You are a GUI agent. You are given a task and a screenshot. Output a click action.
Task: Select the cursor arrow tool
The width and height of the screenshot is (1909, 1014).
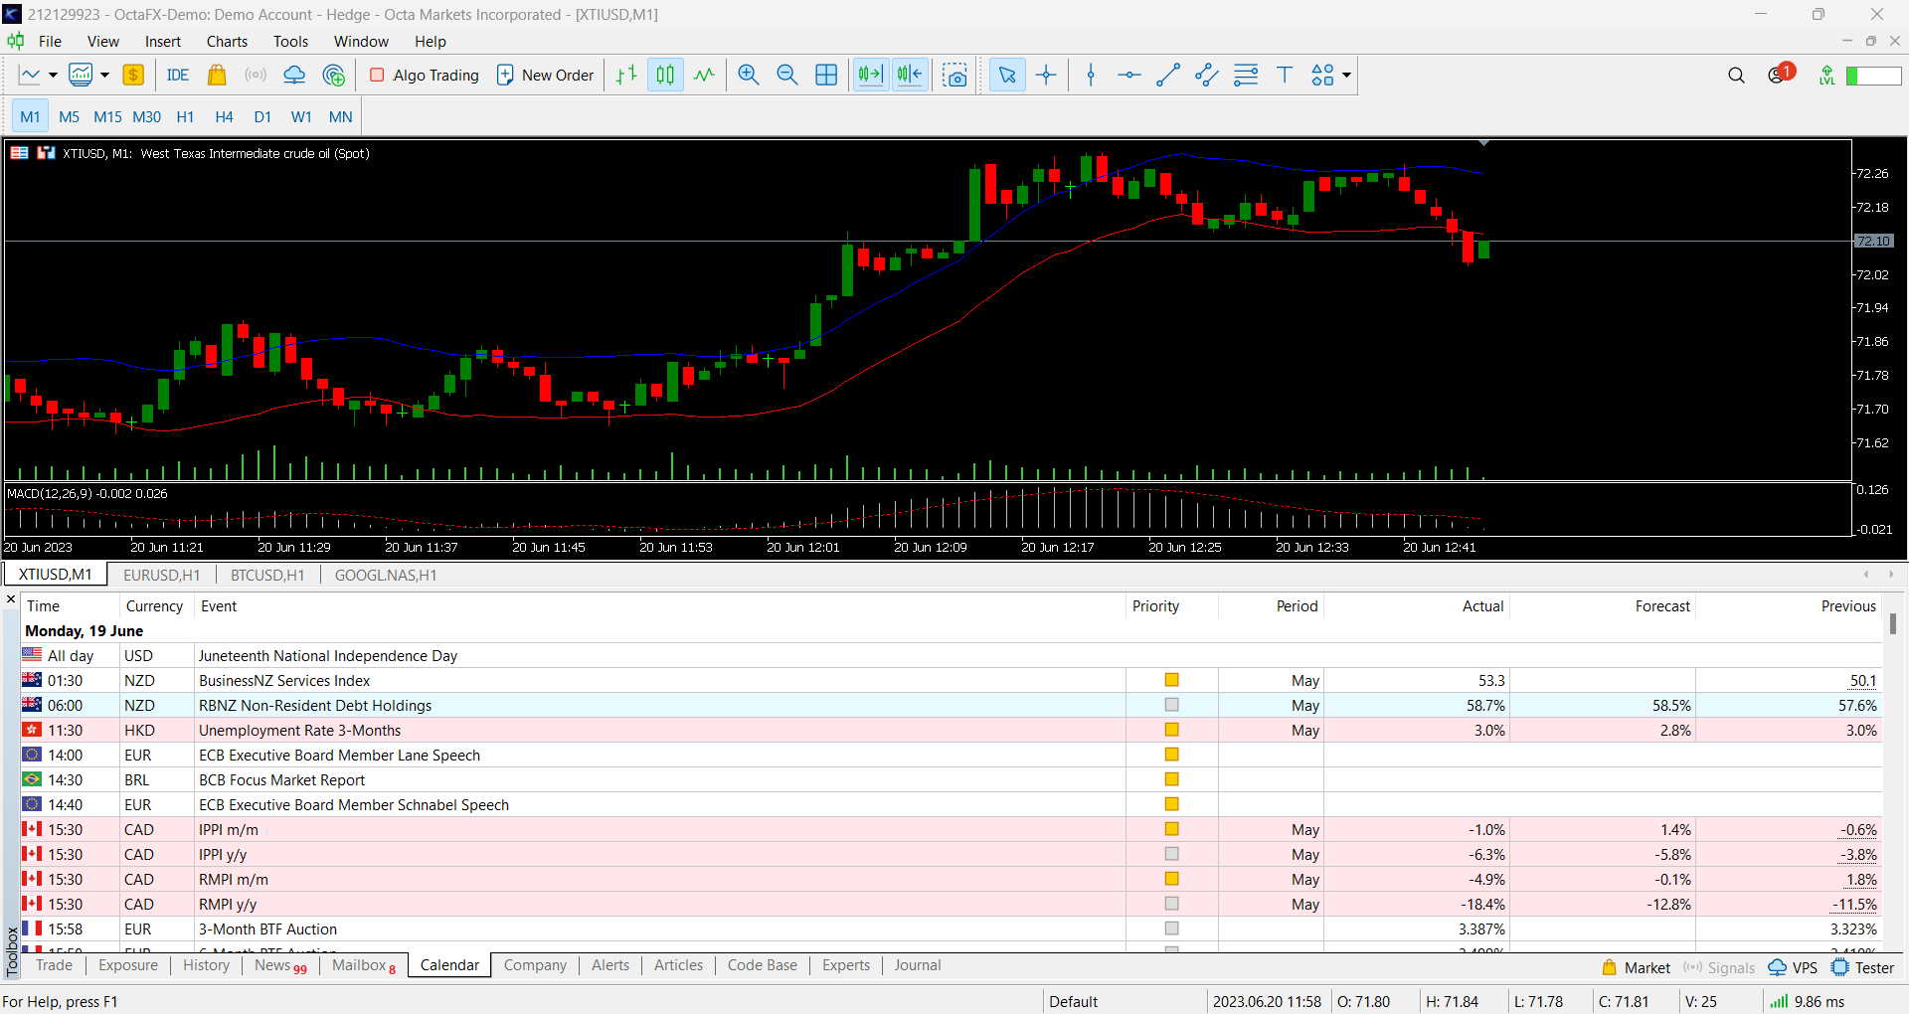point(1007,75)
